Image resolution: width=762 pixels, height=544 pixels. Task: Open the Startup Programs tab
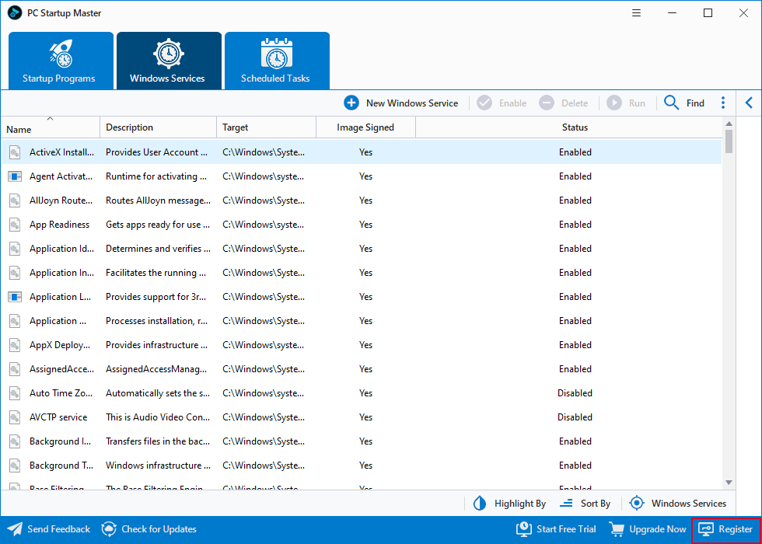[x=61, y=61]
